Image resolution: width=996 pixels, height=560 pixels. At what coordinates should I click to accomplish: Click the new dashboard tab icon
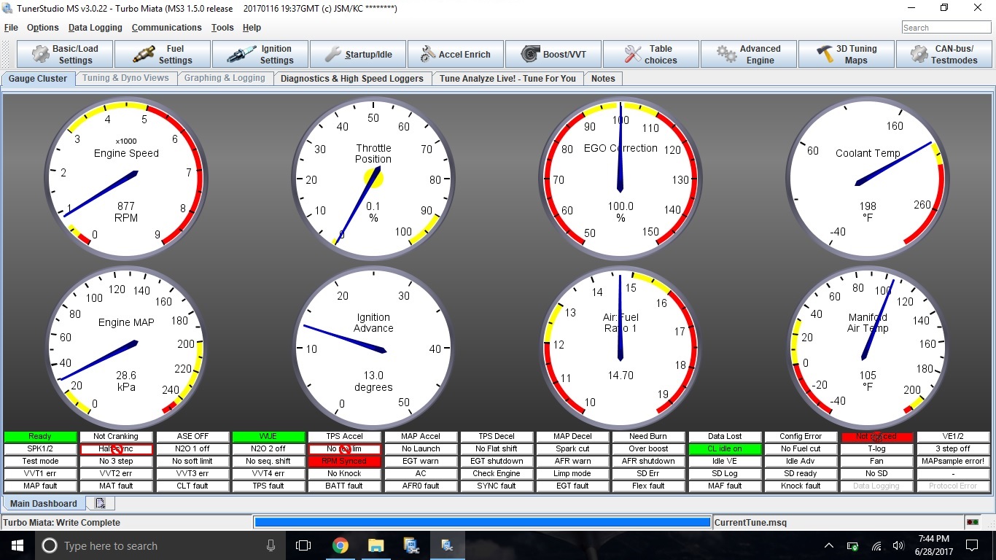pos(100,503)
